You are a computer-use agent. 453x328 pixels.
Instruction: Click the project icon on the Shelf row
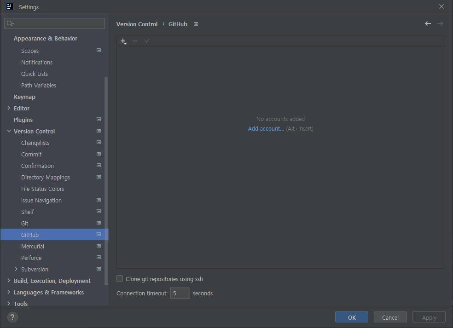pos(99,211)
